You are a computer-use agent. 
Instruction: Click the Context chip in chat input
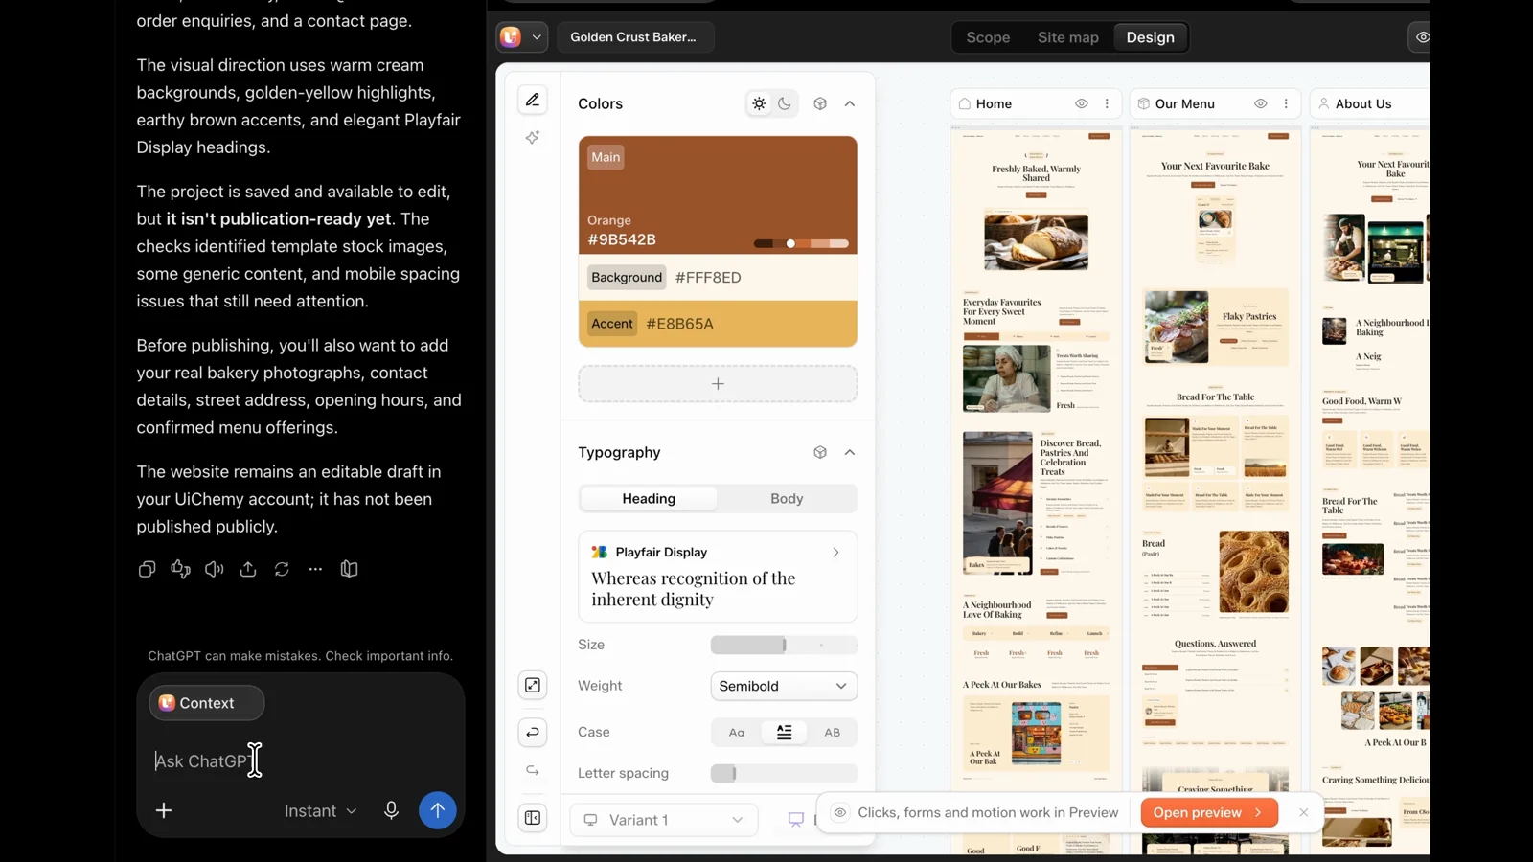point(207,703)
